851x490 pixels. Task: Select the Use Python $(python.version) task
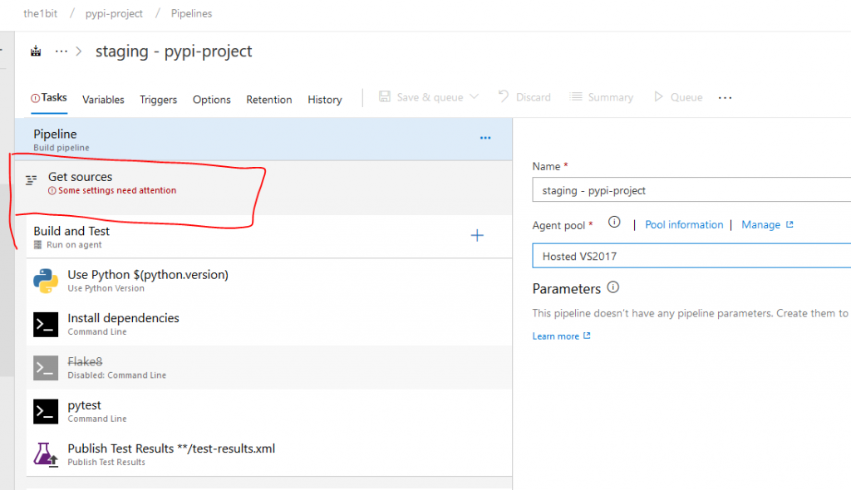269,281
